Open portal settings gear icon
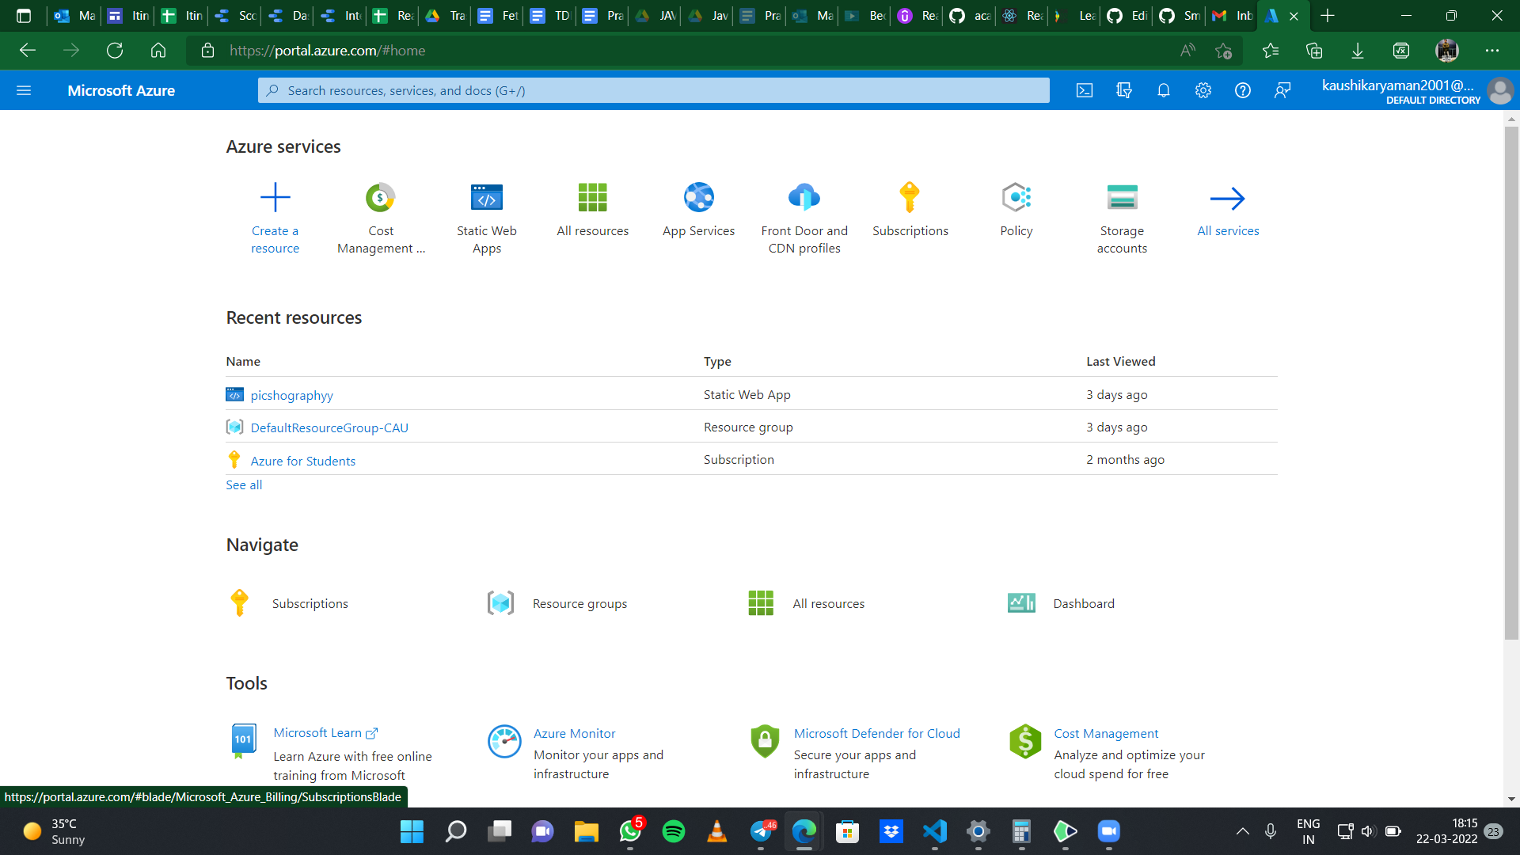The image size is (1520, 855). [1203, 90]
